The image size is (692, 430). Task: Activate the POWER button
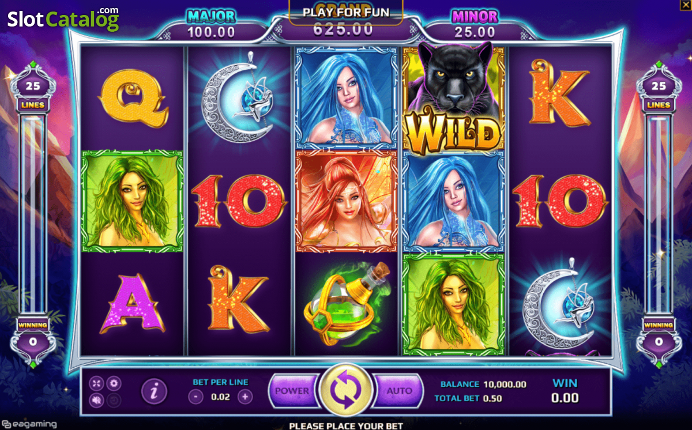point(292,391)
